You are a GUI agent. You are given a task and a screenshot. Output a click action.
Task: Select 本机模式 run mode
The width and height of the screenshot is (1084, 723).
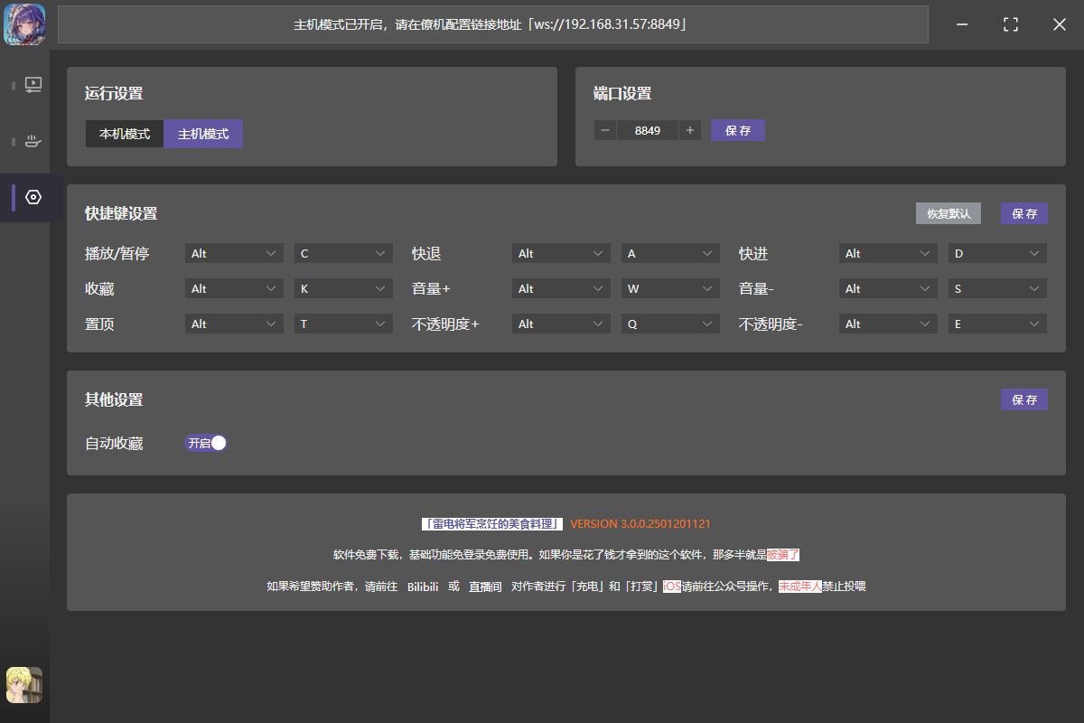pyautogui.click(x=125, y=134)
